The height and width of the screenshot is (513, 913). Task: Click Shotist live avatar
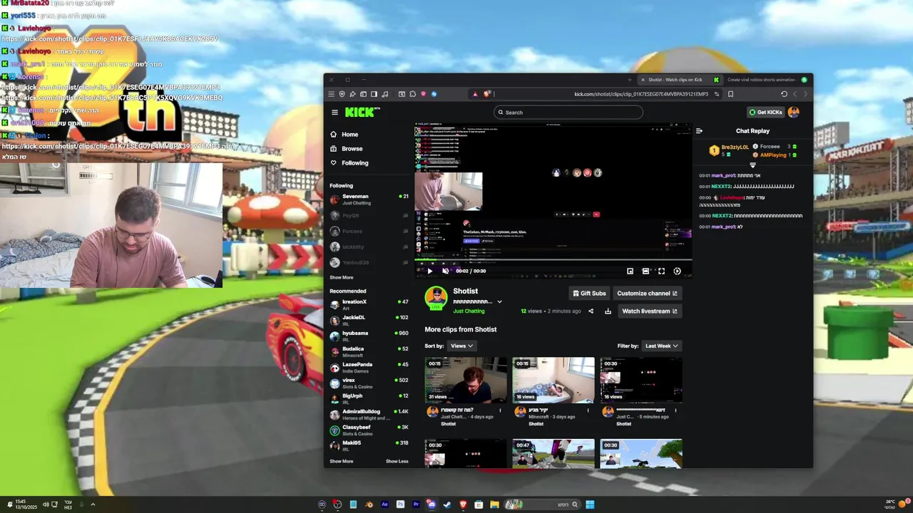(x=436, y=298)
